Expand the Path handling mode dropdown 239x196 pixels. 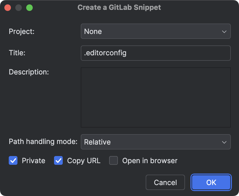pos(156,142)
